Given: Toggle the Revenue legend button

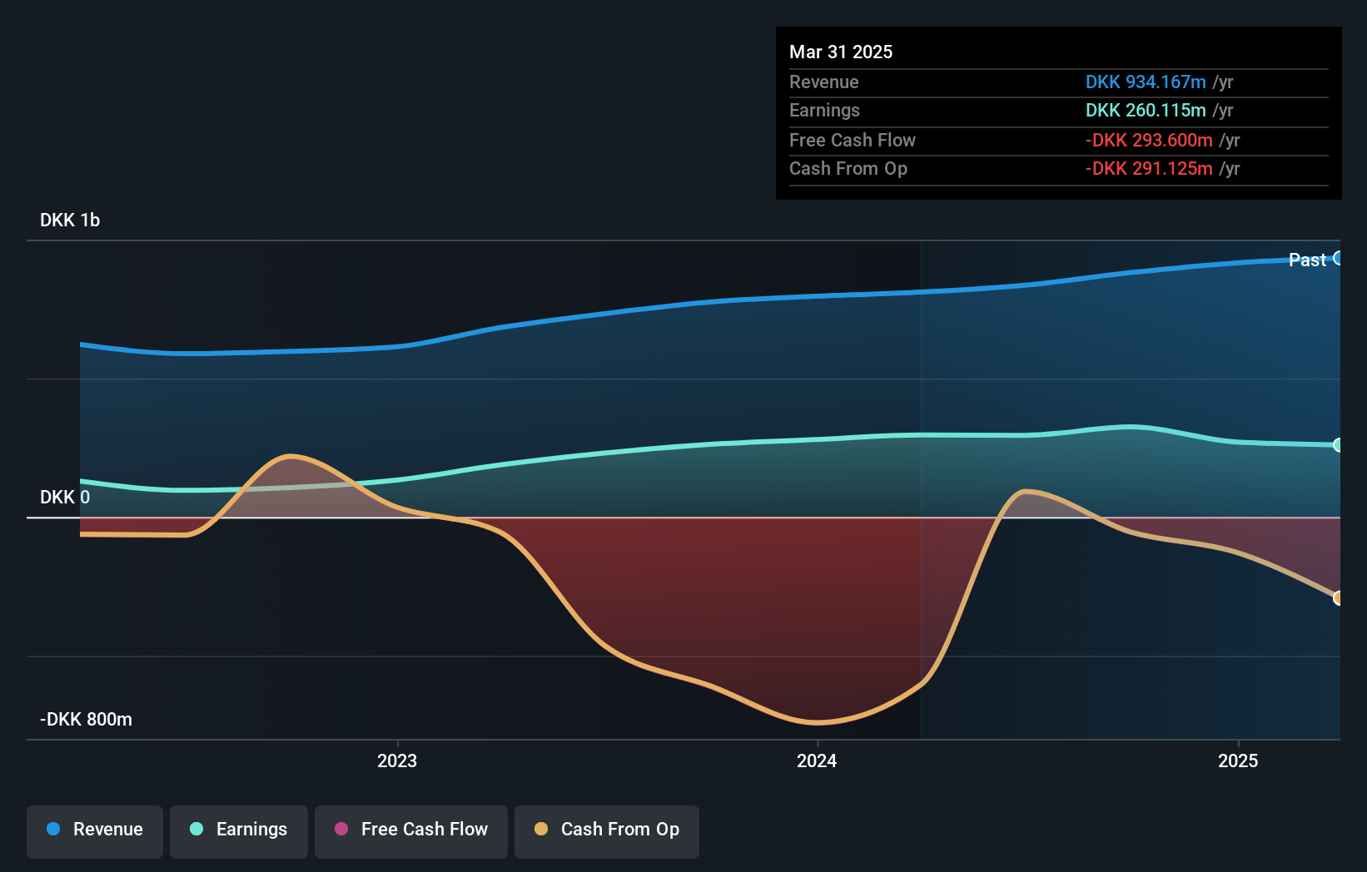Looking at the screenshot, I should [95, 831].
